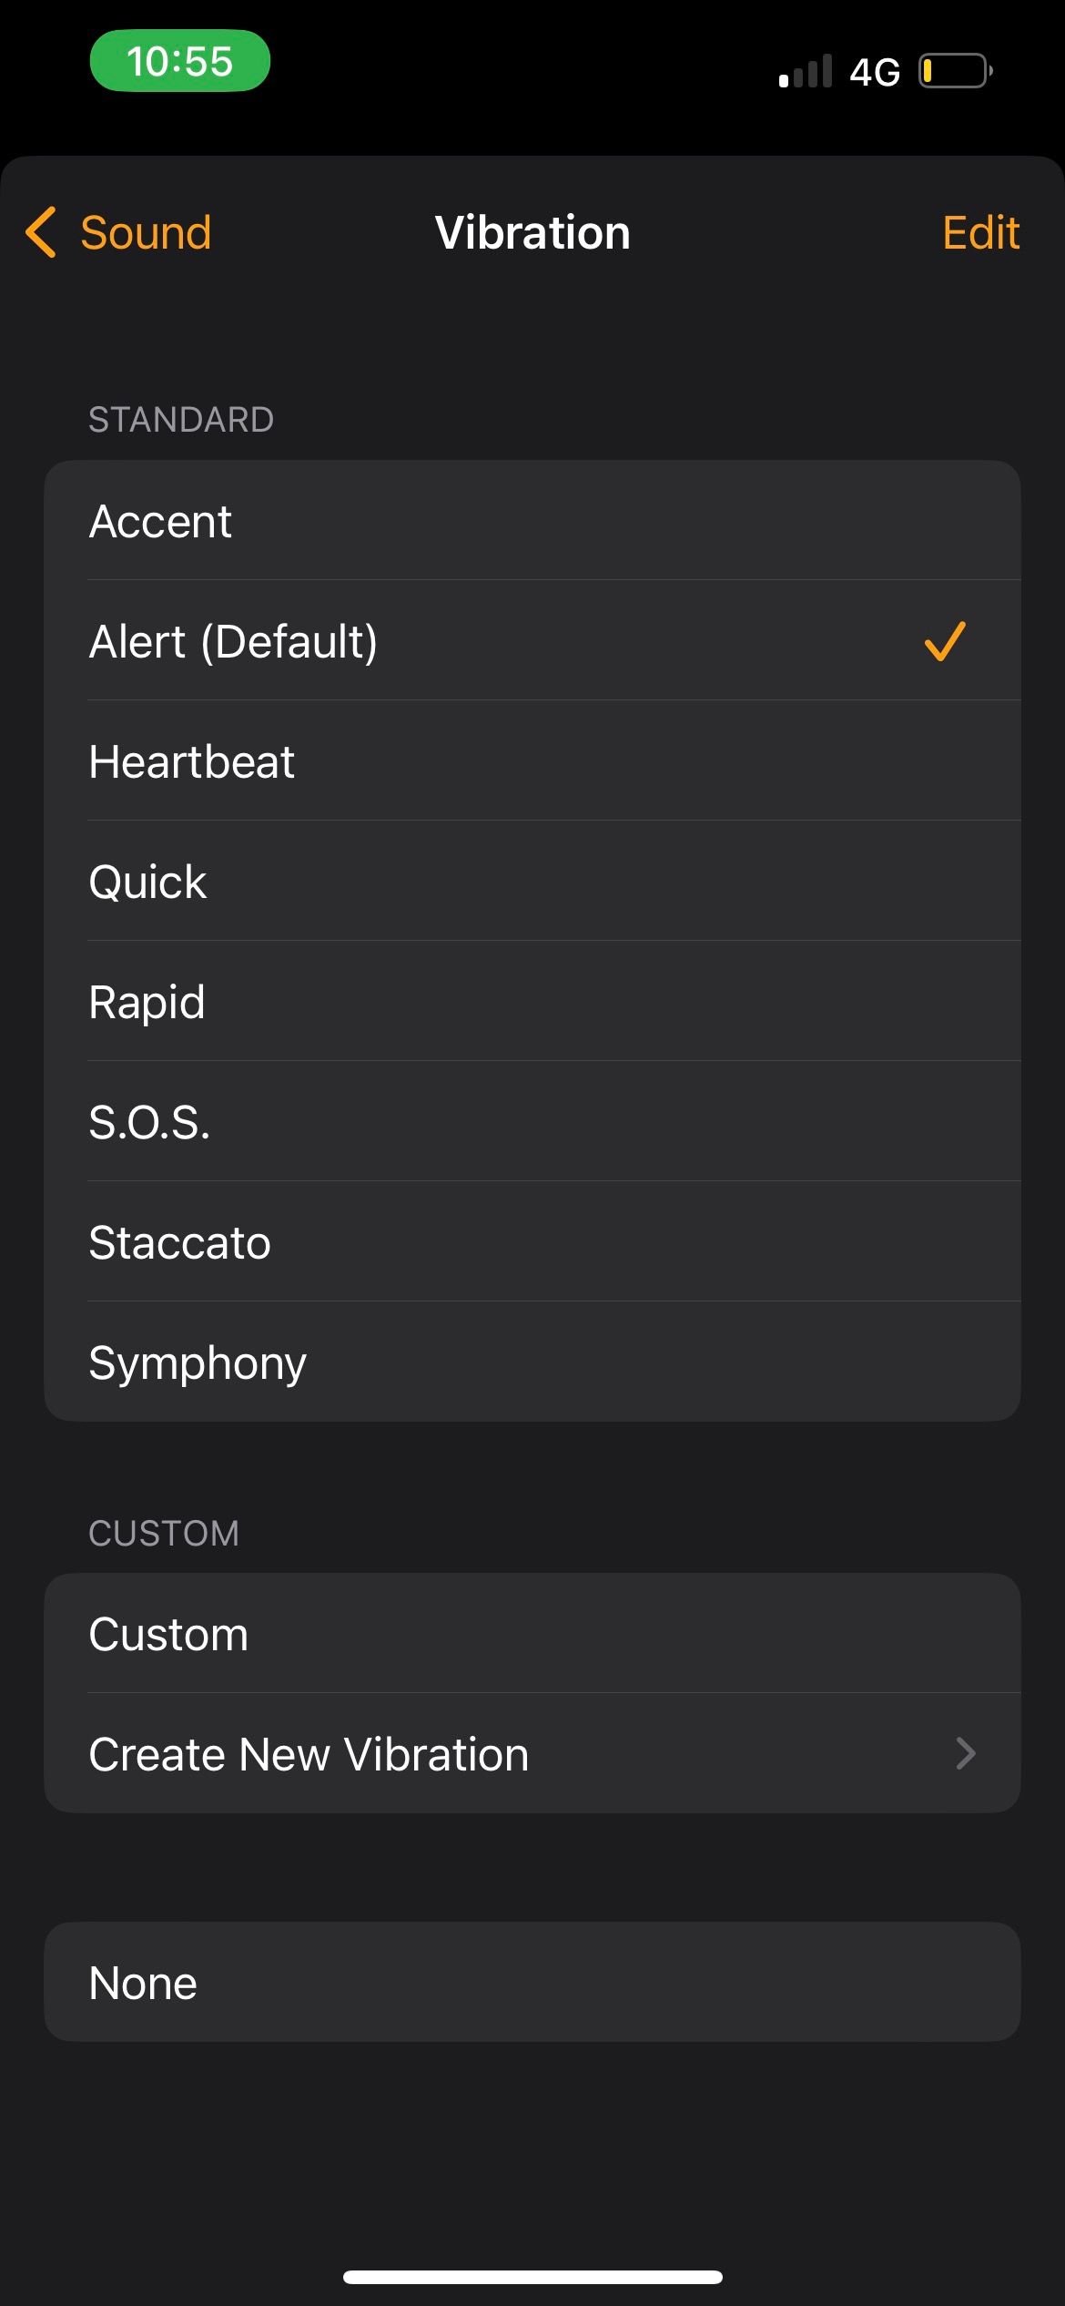
Task: Tap the back chevron arrow icon
Action: click(42, 232)
